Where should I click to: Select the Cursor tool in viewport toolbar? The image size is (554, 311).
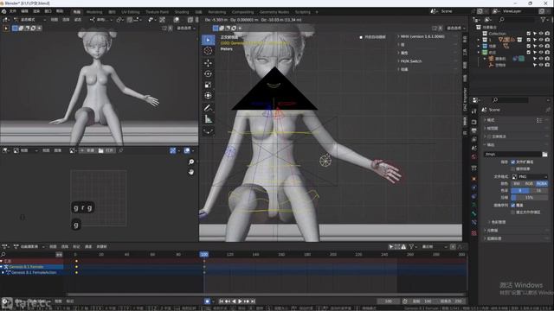[x=208, y=51]
